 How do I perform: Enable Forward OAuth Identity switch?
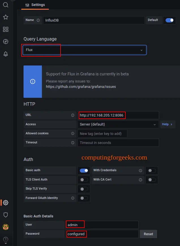pyautogui.click(x=84, y=198)
